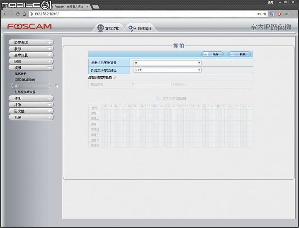Open the 手動抓拍圖像質量 dropdown
This screenshot has width=299, height=228.
[168, 63]
